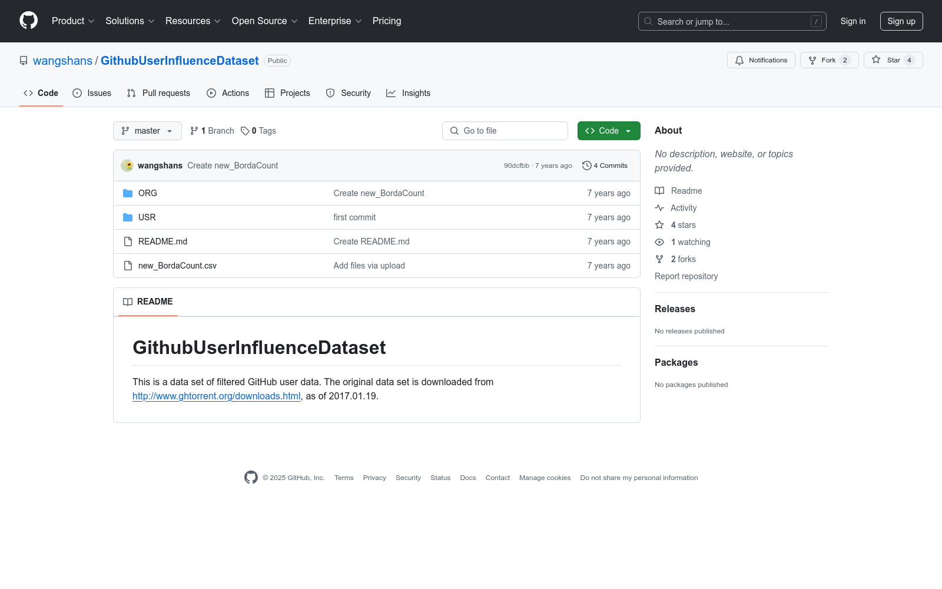Screen dimensions: 942x589
Task: Click the file icon beside README.md
Action: [128, 241]
